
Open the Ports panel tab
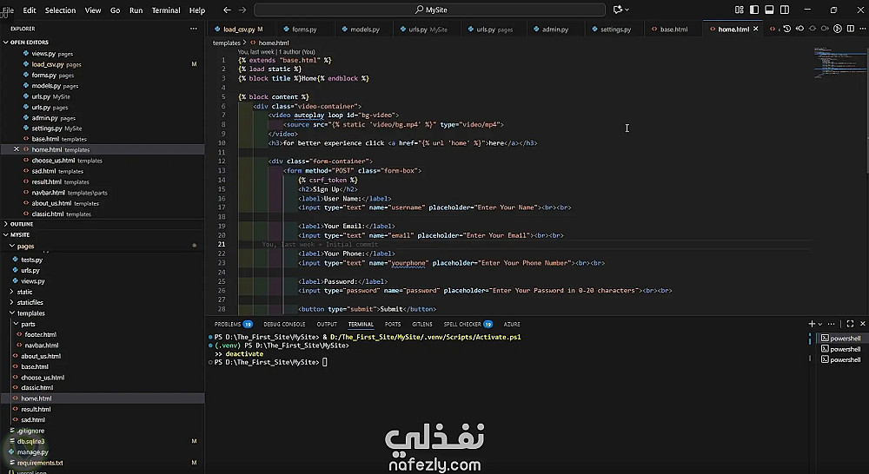[393, 325]
